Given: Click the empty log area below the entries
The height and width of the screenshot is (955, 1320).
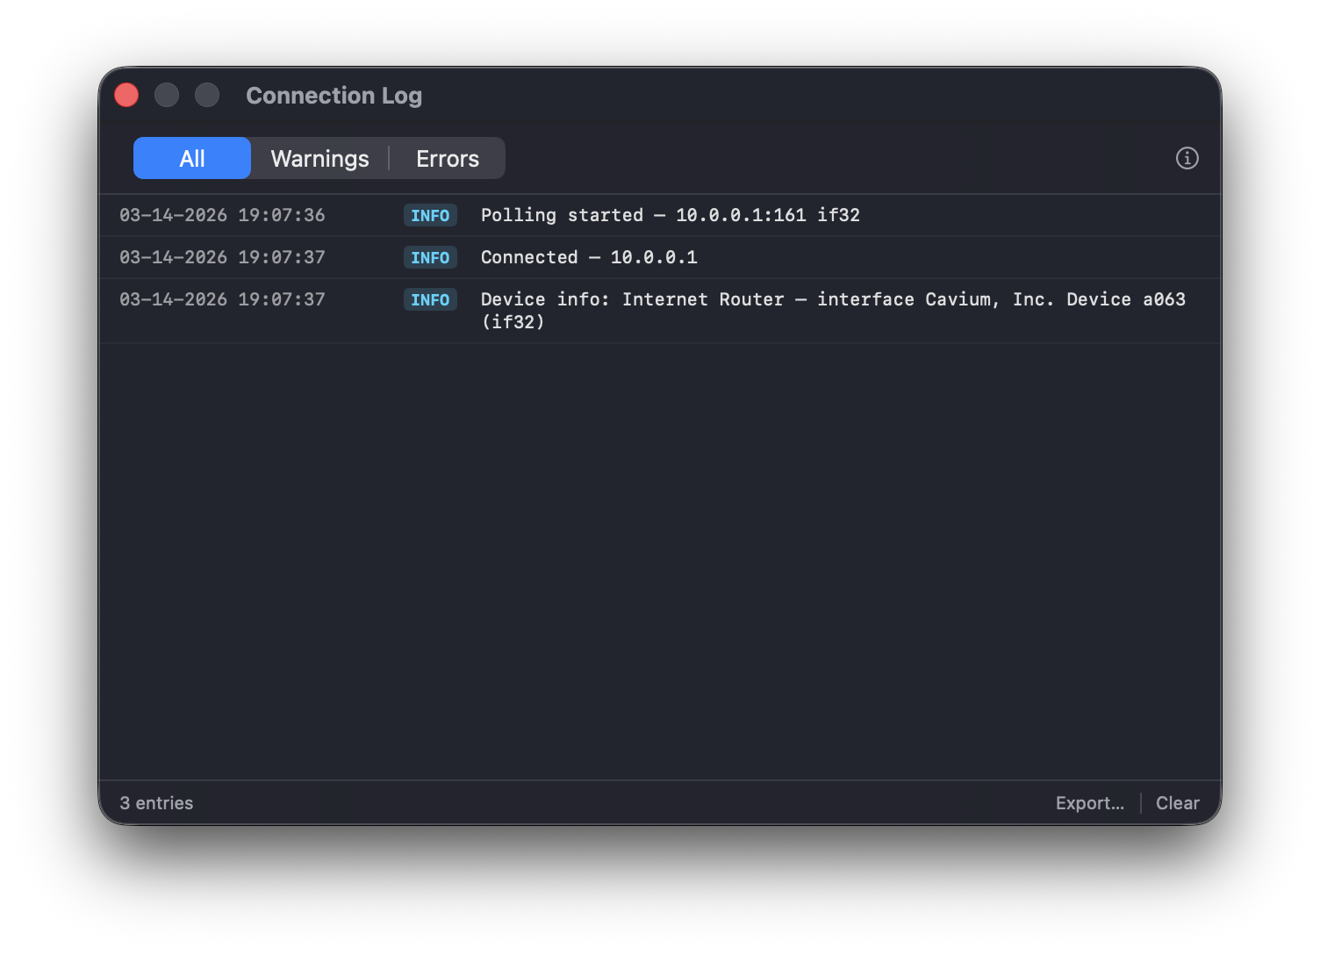Looking at the screenshot, I should point(658,527).
